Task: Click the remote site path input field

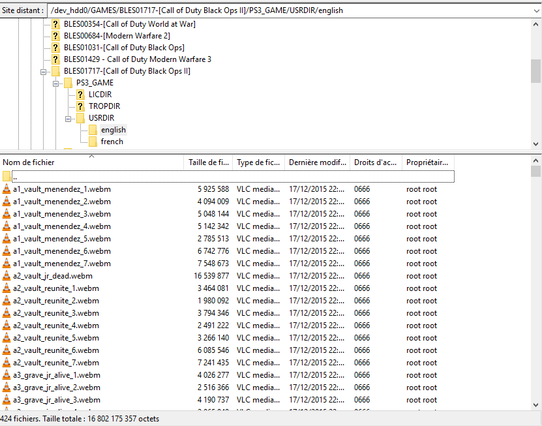Action: [x=290, y=10]
